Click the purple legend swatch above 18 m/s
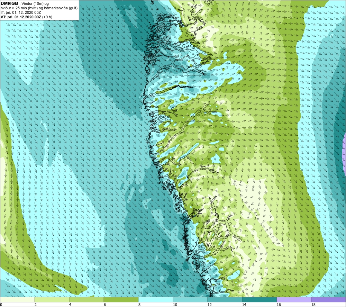 (329, 300)
